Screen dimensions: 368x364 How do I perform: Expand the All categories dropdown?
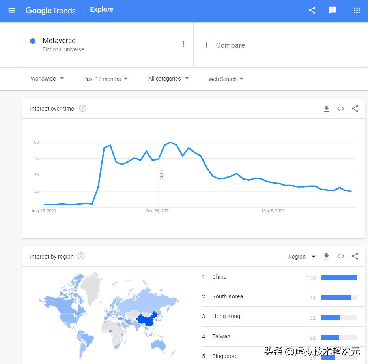coord(168,79)
